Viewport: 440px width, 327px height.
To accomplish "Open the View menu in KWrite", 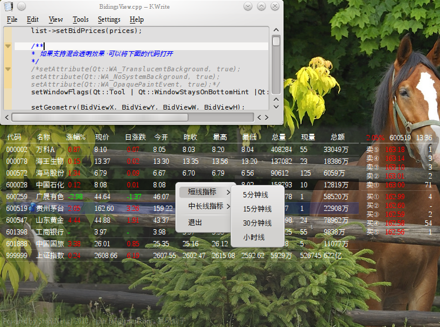I will tap(55, 19).
